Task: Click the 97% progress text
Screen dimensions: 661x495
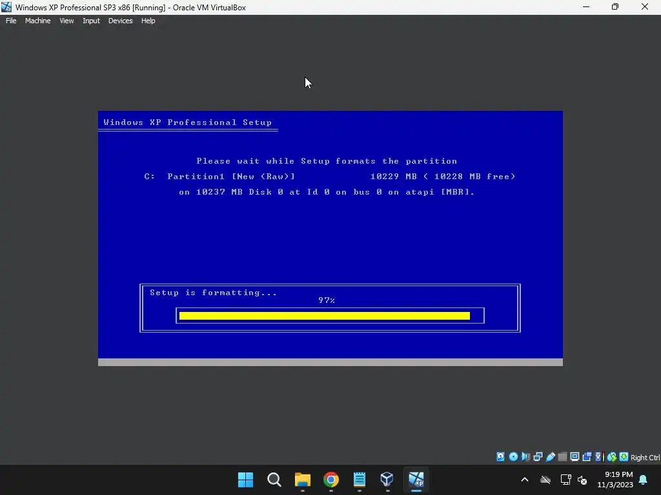Action: (327, 300)
